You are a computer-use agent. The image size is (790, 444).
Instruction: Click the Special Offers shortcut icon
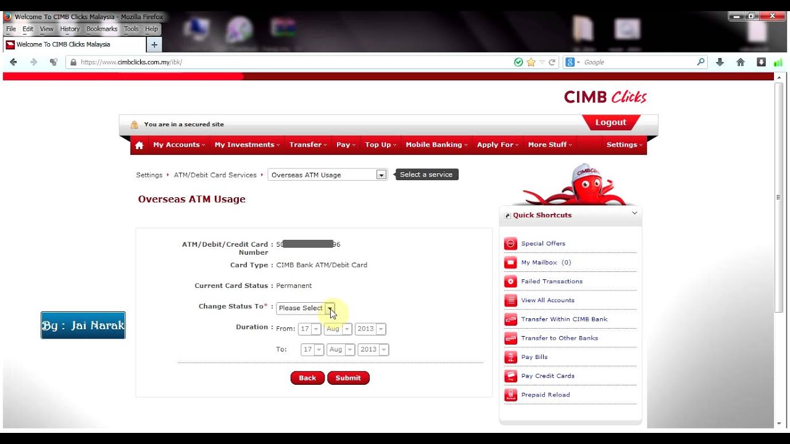[510, 244]
